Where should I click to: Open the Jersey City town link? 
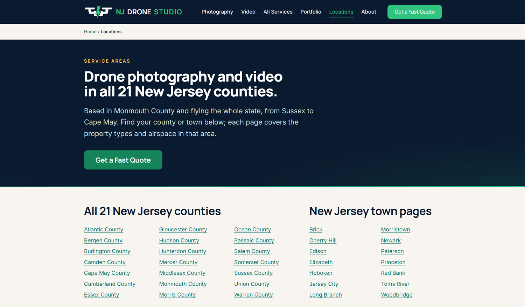(324, 284)
